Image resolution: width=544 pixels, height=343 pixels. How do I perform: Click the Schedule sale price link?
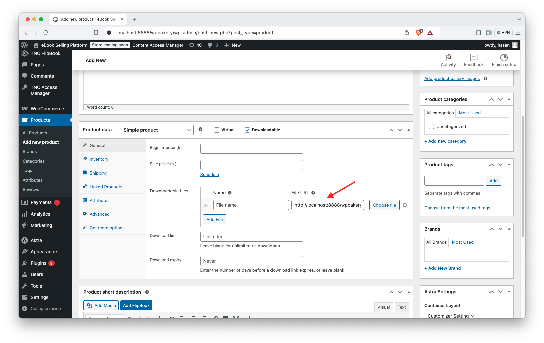209,174
